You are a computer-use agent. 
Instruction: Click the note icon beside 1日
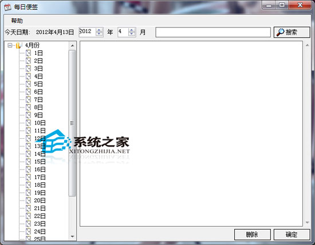(28, 53)
